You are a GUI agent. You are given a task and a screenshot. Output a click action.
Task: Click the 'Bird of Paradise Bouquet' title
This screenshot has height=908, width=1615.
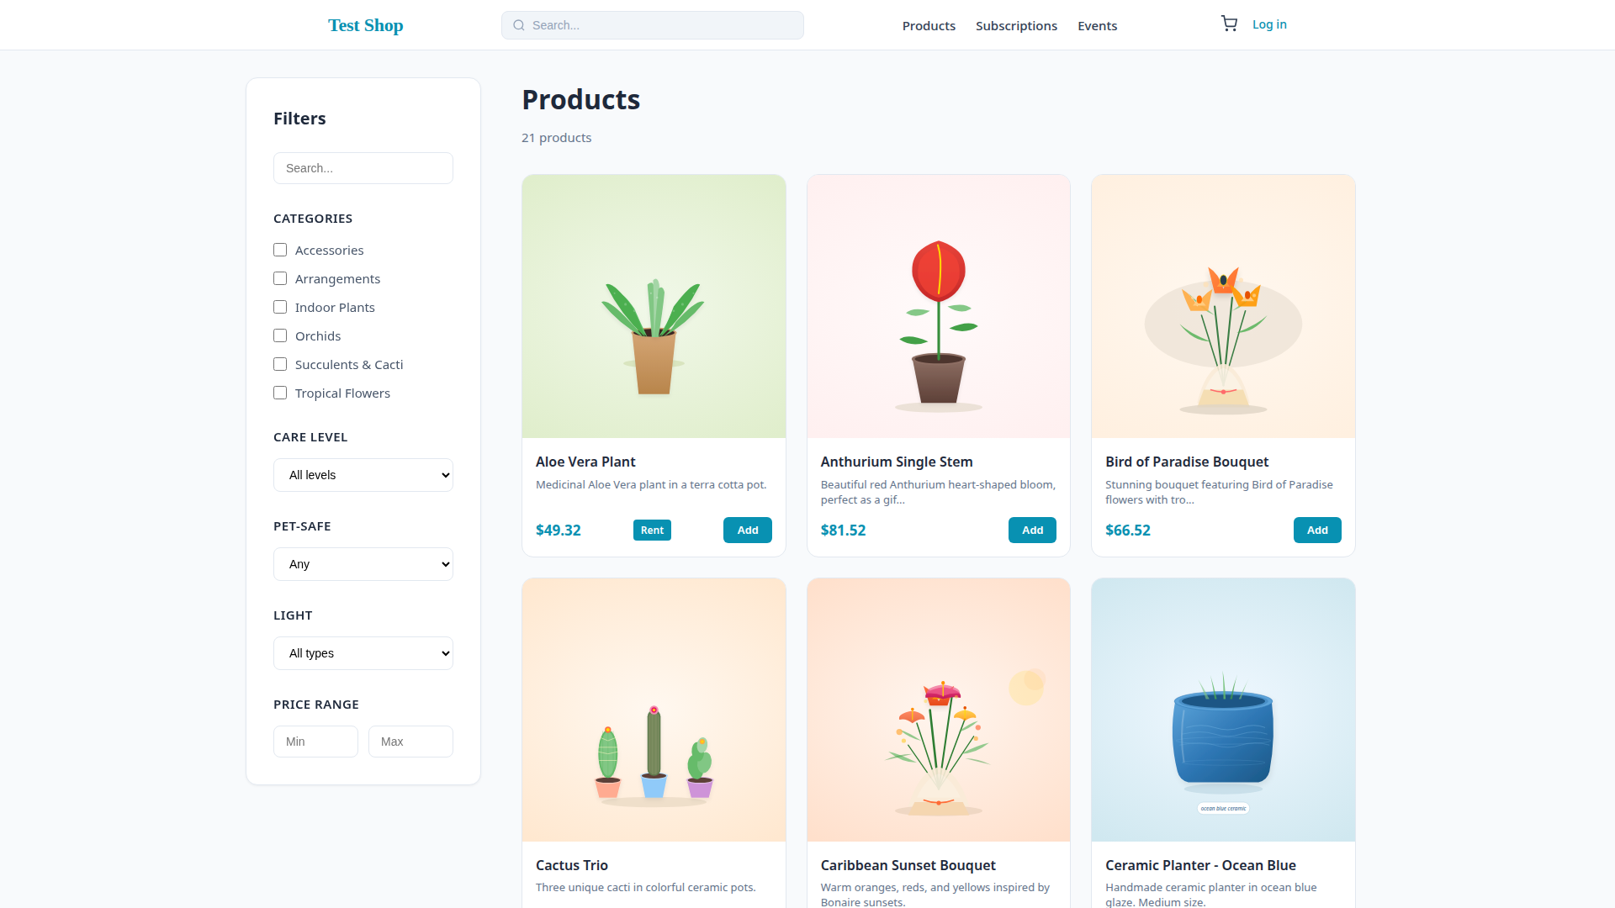pos(1187,462)
